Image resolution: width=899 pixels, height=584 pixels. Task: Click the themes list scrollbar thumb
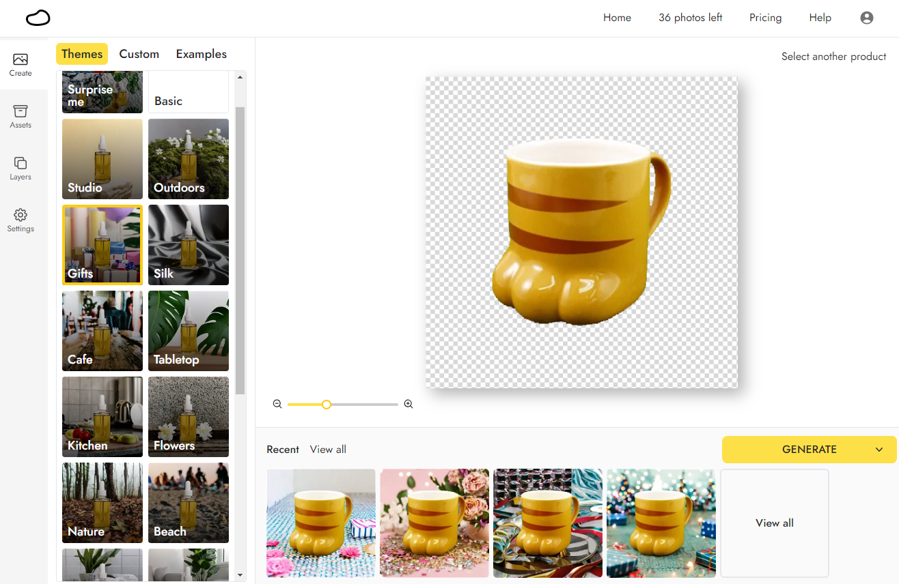click(240, 250)
